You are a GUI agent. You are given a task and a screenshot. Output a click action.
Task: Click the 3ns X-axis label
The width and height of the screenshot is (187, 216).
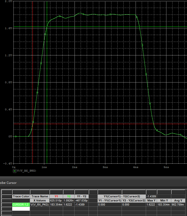[105, 167]
